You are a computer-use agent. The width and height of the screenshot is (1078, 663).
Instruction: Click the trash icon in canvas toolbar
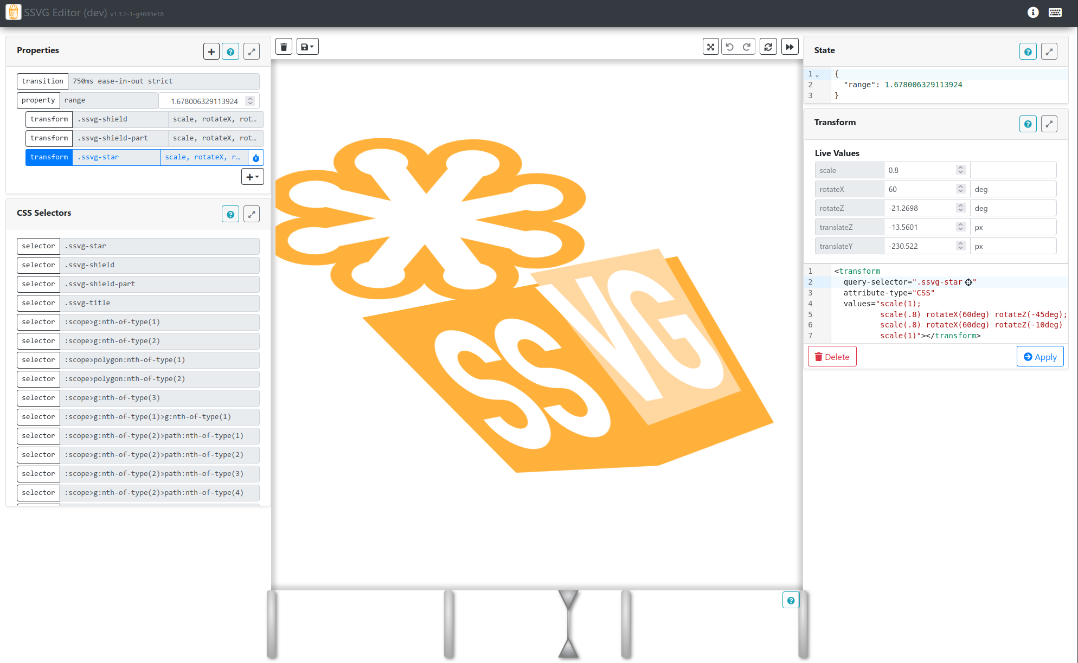coord(284,47)
